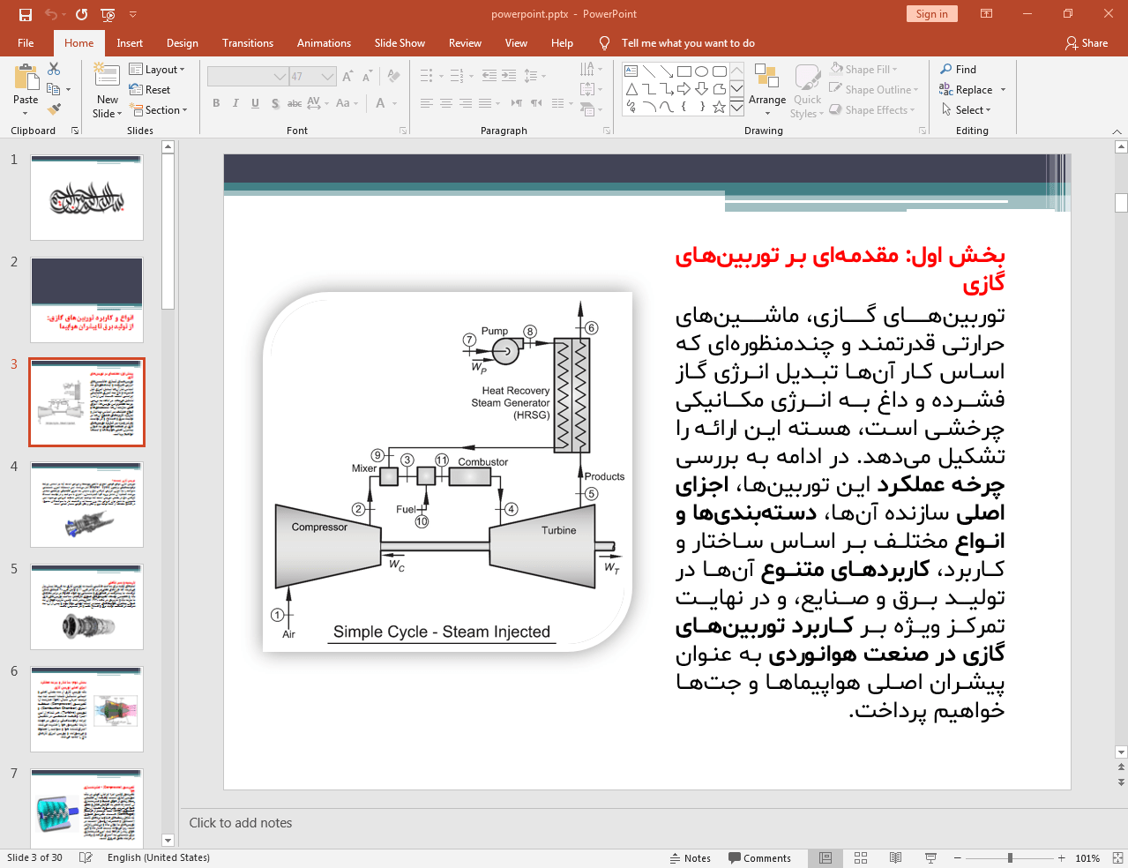The height and width of the screenshot is (868, 1128).
Task: Start Slide Show from status bar icon
Action: coord(930,857)
